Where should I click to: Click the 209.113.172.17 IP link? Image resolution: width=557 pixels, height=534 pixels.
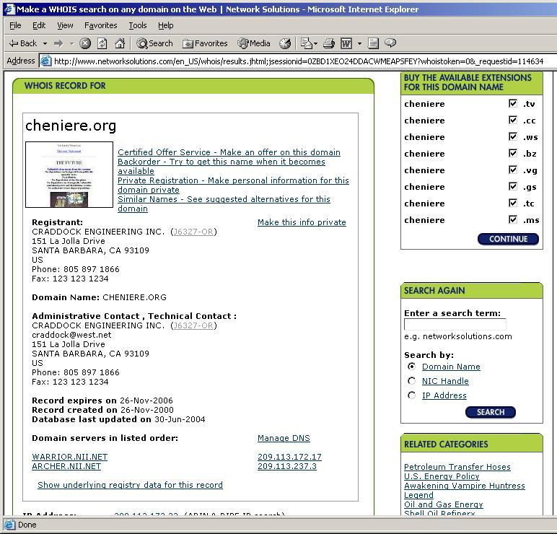tap(289, 457)
